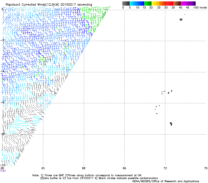The height and width of the screenshot is (183, 208).
Task: Click the dark blue segment of the legend
Action: [x=141, y=3]
